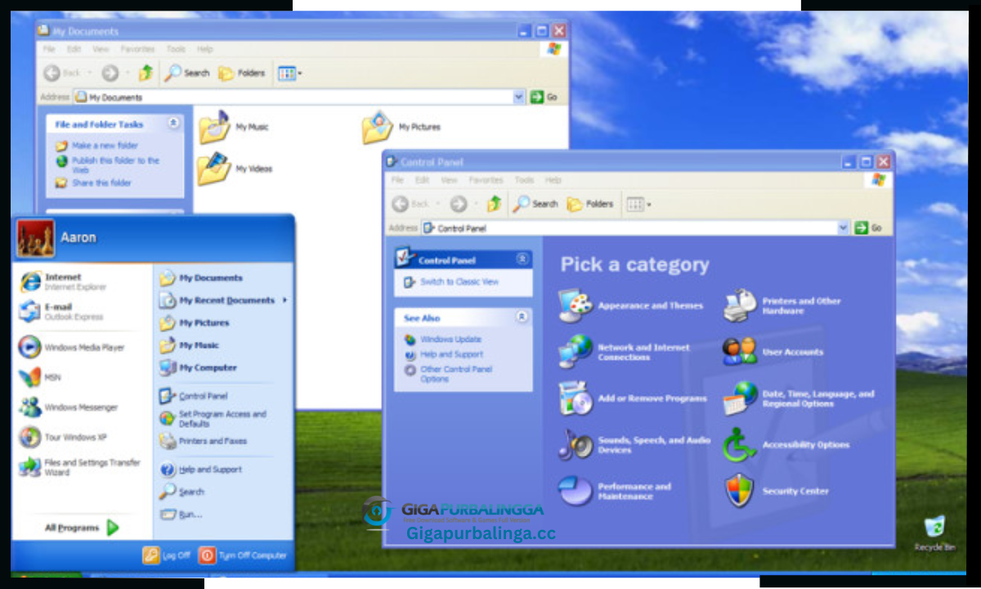The height and width of the screenshot is (589, 981).
Task: Open Favorites menu in My Documents window
Action: [137, 49]
